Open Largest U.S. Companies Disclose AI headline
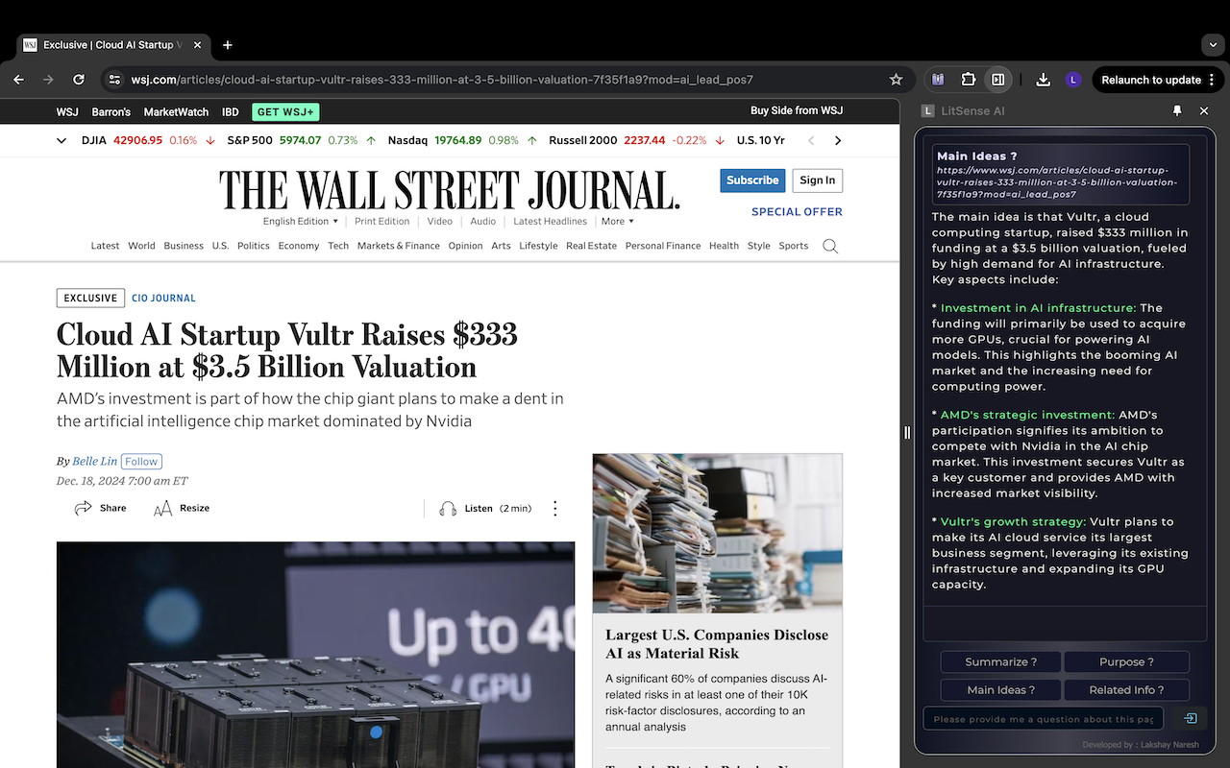Screen dimensions: 1230x768 717,644
